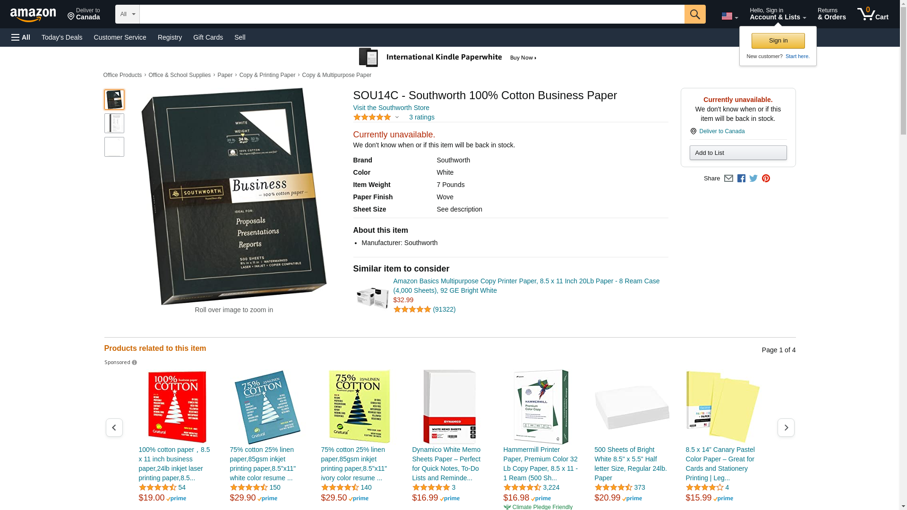Viewport: 907px width, 510px height.
Task: Share product via email icon
Action: click(x=728, y=178)
